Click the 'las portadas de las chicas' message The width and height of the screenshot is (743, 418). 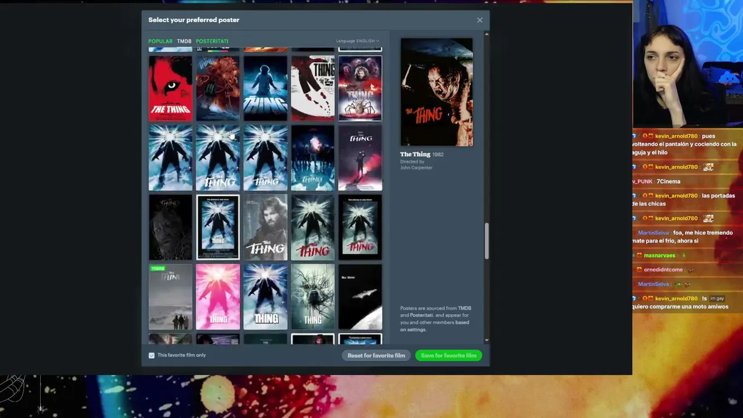click(x=684, y=200)
